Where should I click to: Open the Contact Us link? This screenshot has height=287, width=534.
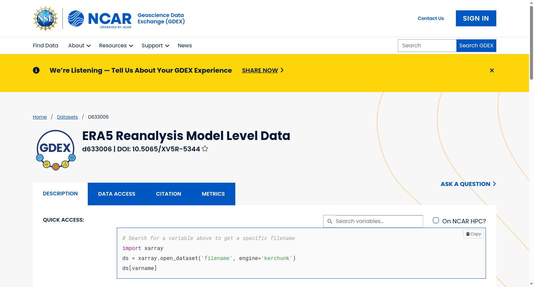tap(431, 18)
